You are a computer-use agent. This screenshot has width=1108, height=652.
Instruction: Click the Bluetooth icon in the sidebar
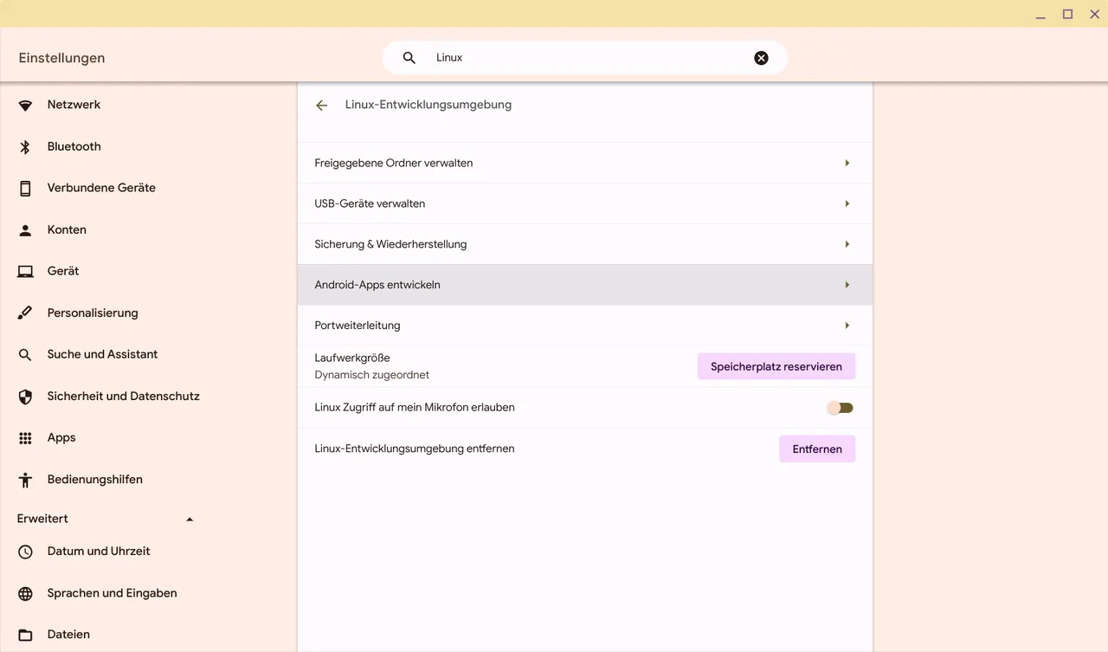point(25,147)
